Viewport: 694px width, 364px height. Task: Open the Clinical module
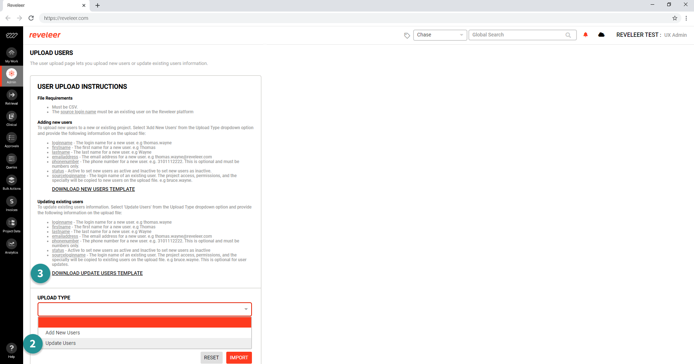click(x=12, y=119)
